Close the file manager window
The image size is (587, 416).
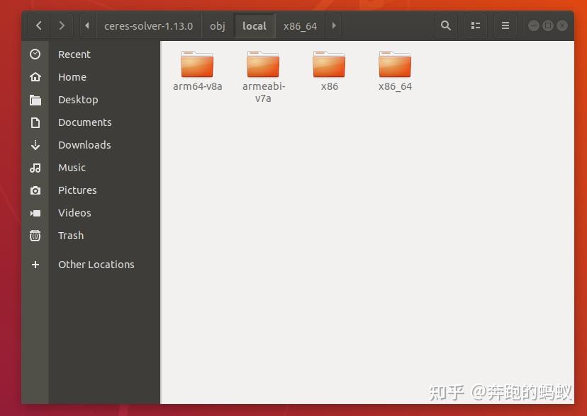point(562,25)
